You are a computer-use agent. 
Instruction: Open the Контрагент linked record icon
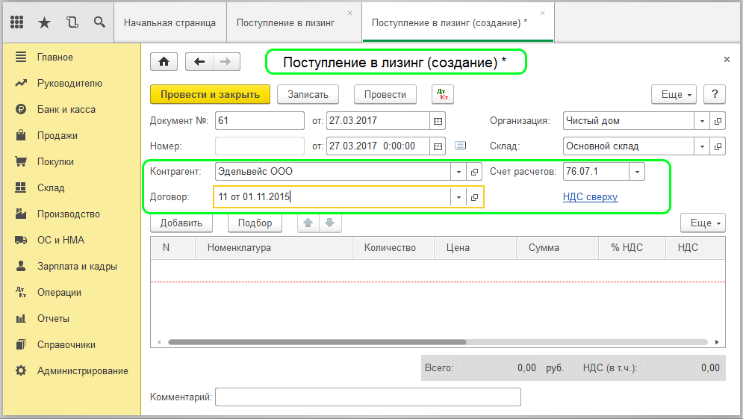click(474, 172)
